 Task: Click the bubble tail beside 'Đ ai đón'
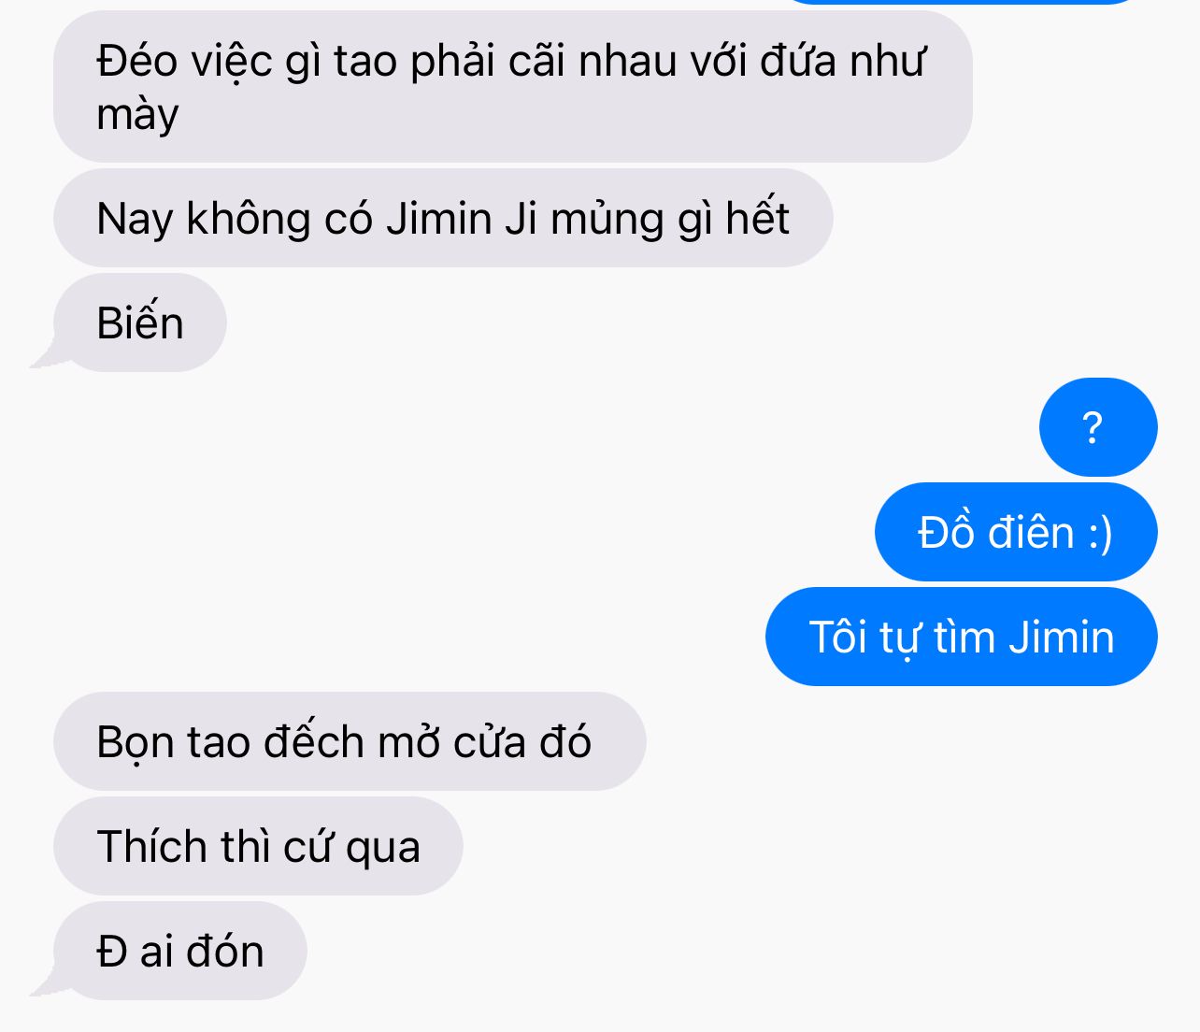click(x=45, y=984)
